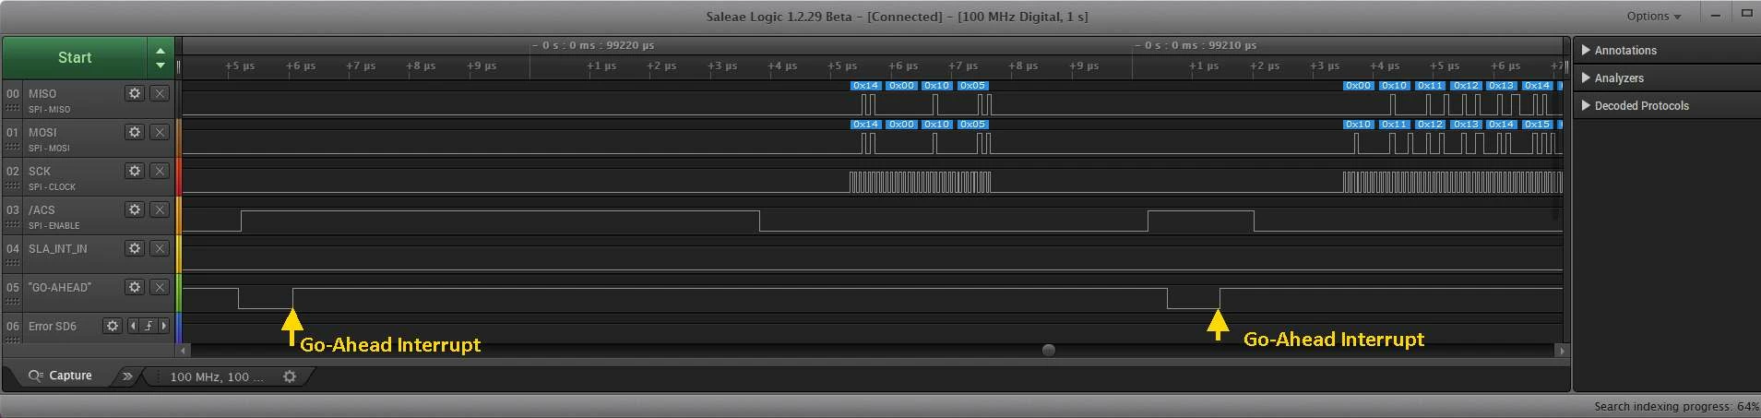Image resolution: width=1761 pixels, height=418 pixels.
Task: Set trigger edge on Error SD6 channel
Action: pos(149,326)
